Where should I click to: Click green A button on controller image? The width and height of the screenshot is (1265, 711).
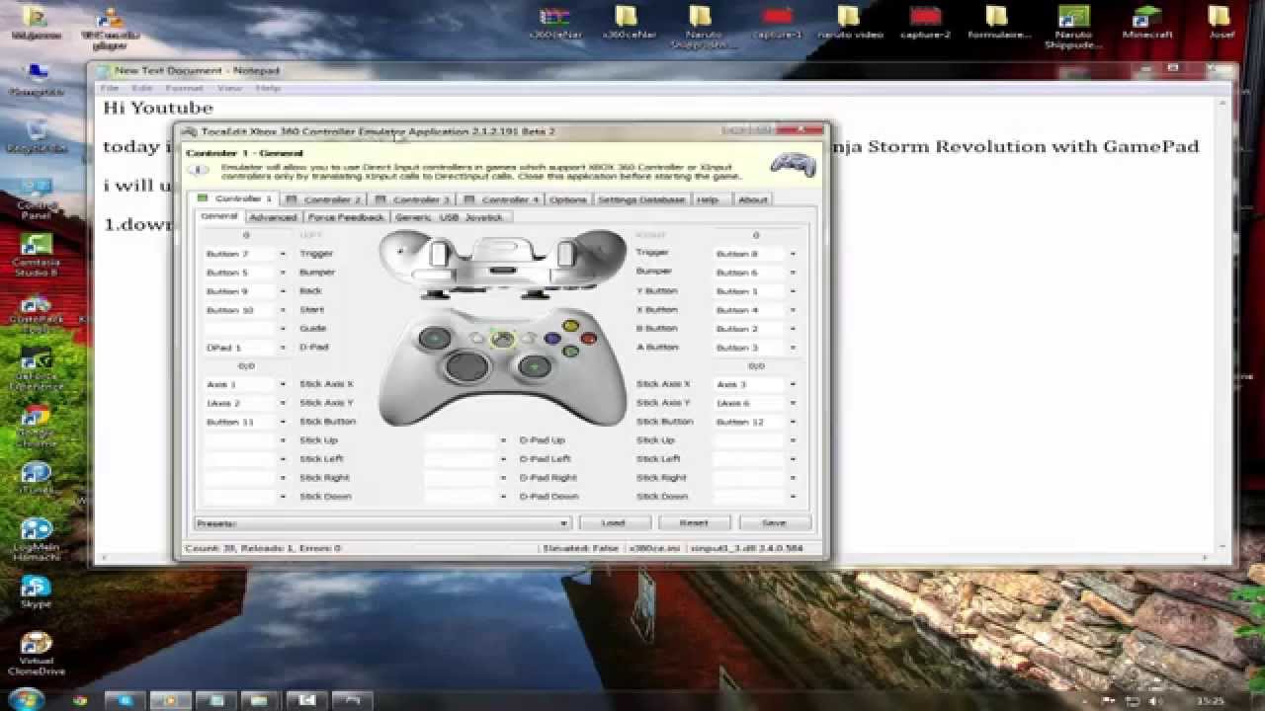pos(570,352)
